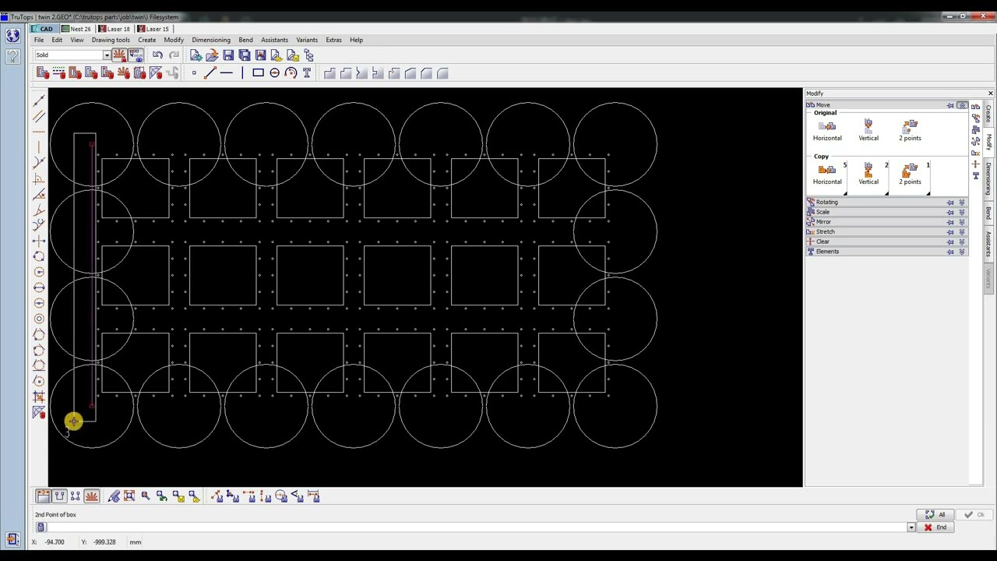Image resolution: width=997 pixels, height=561 pixels.
Task: Click the End button
Action: point(935,527)
